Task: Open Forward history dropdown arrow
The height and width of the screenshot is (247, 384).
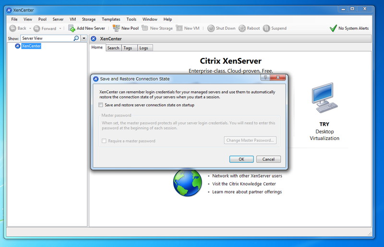Action: tap(60, 28)
